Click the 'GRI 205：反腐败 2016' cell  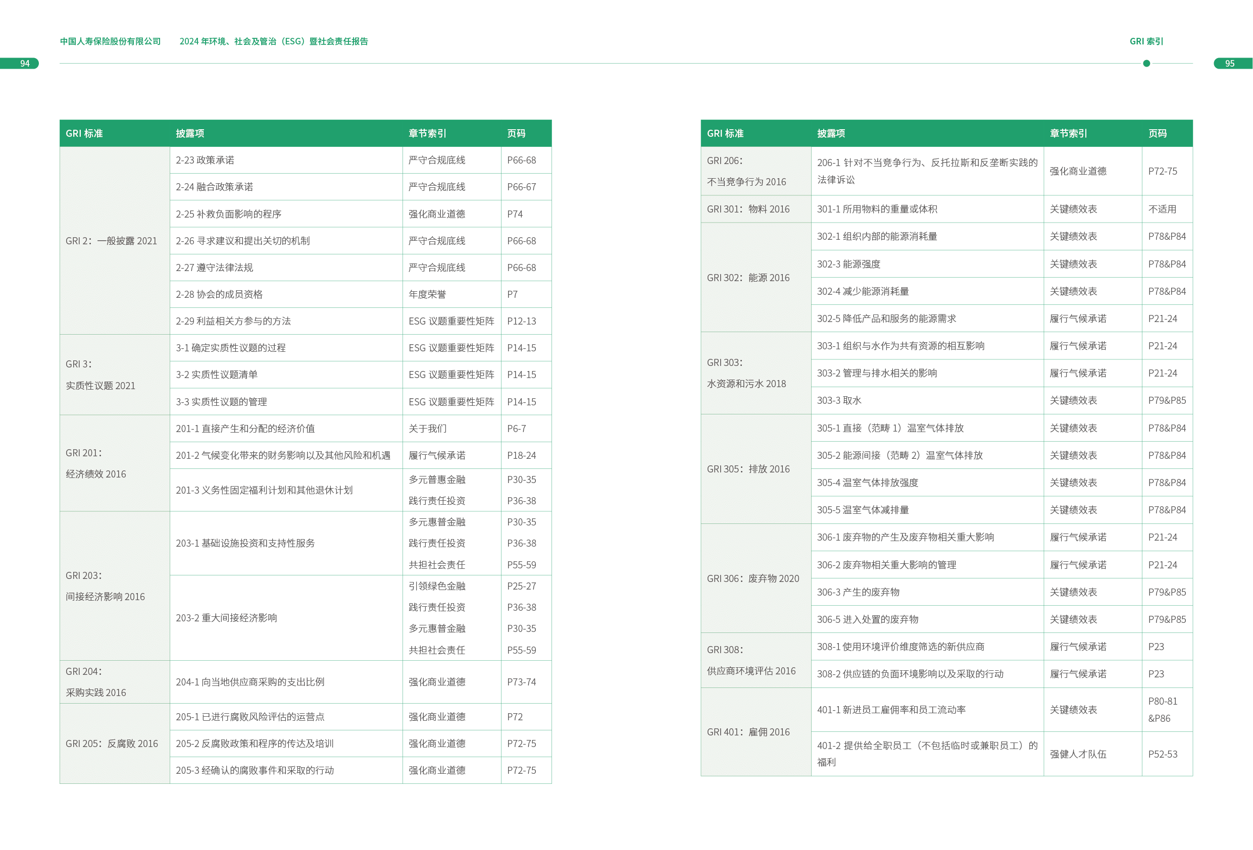click(112, 743)
